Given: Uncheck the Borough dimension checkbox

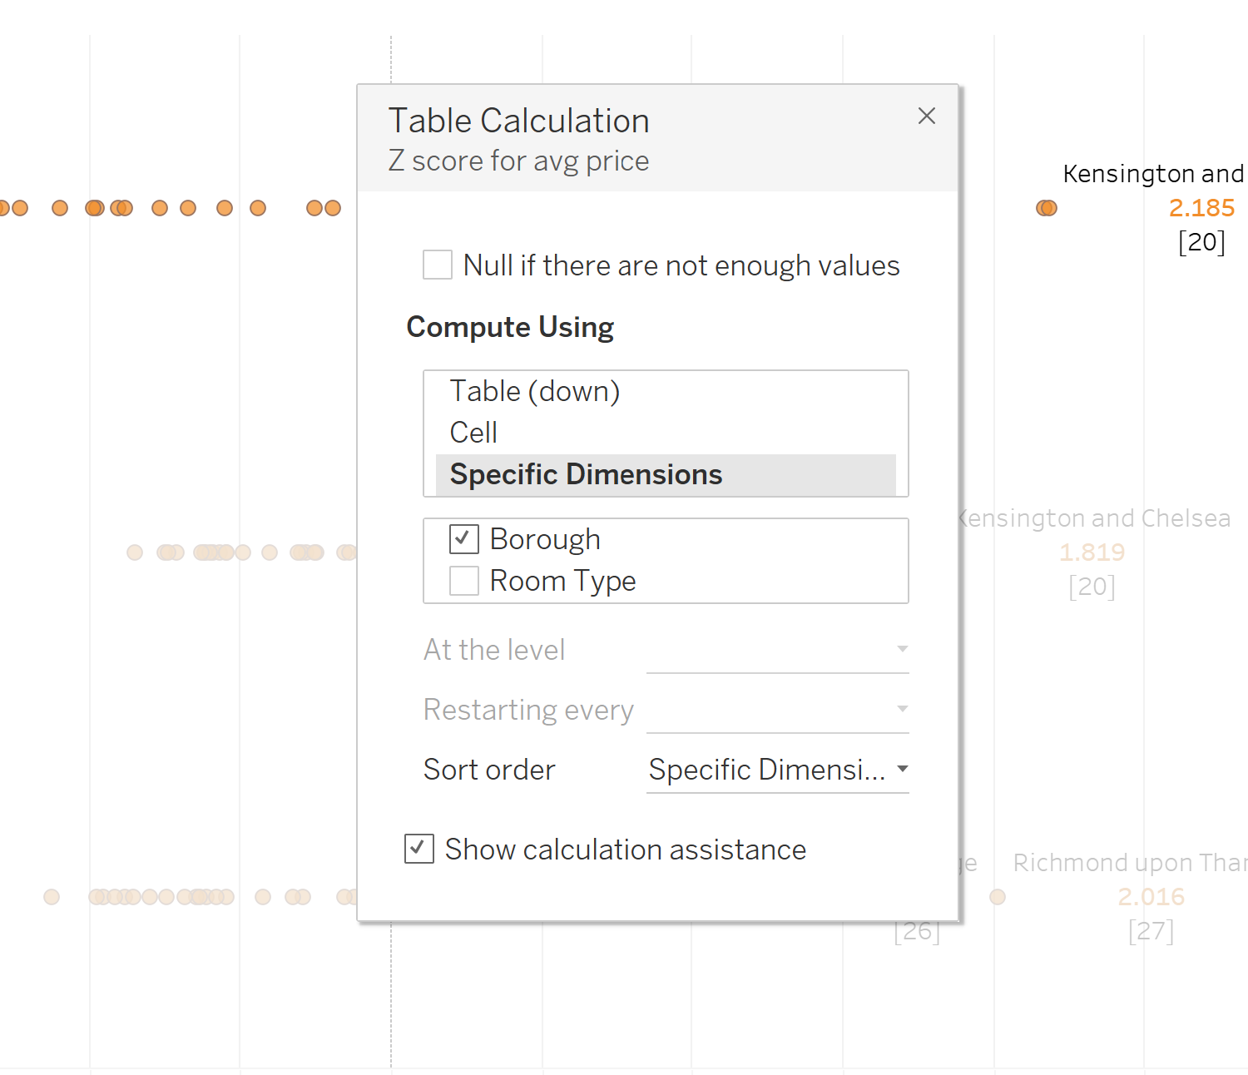Looking at the screenshot, I should click(463, 539).
